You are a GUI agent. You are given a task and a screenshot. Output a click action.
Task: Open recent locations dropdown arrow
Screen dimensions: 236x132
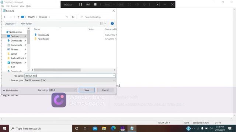[x=15, y=17]
